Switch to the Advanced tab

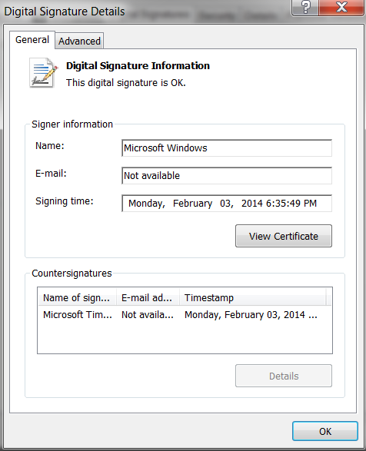pyautogui.click(x=79, y=41)
